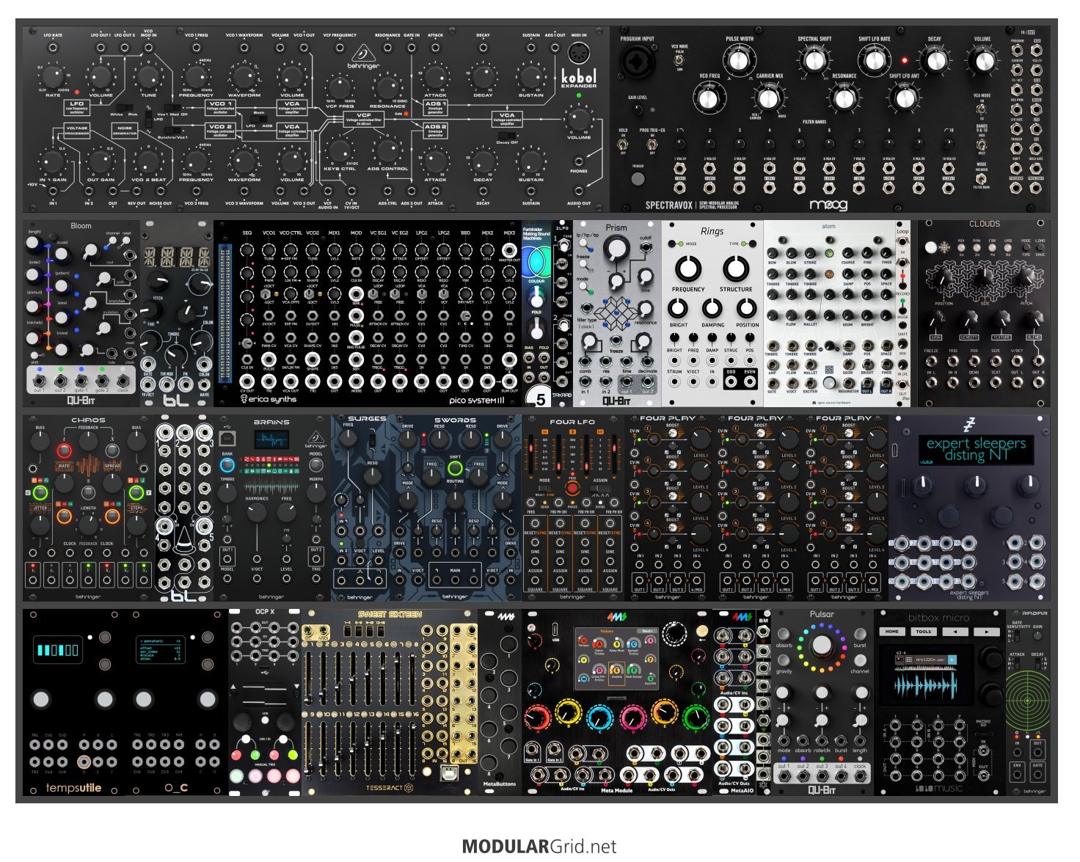1080x862 pixels.
Task: Click the FREQUENCY knob on Rings
Action: [687, 269]
